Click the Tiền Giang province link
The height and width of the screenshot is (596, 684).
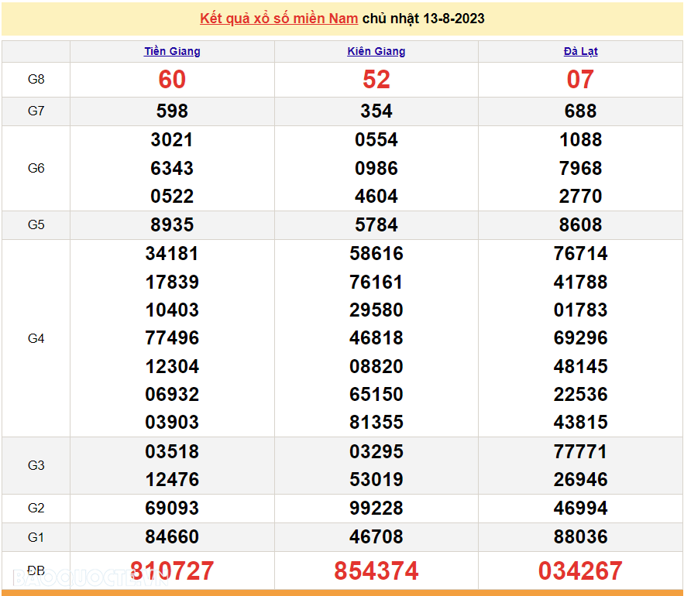[x=172, y=51]
